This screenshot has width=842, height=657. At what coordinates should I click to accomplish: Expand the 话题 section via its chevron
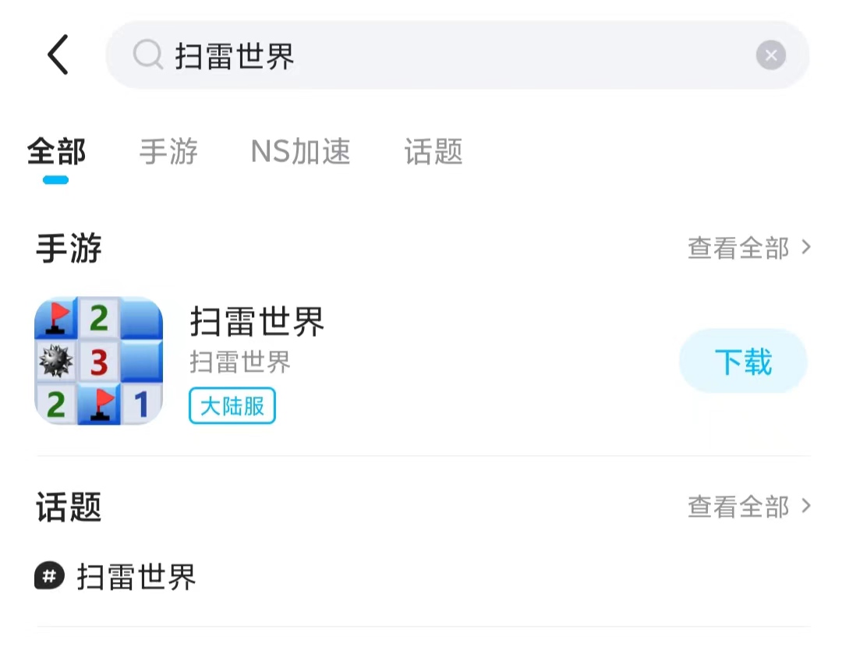tap(806, 507)
